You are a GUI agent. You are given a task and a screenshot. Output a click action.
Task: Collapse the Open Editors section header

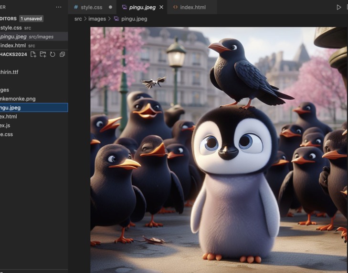click(x=8, y=19)
